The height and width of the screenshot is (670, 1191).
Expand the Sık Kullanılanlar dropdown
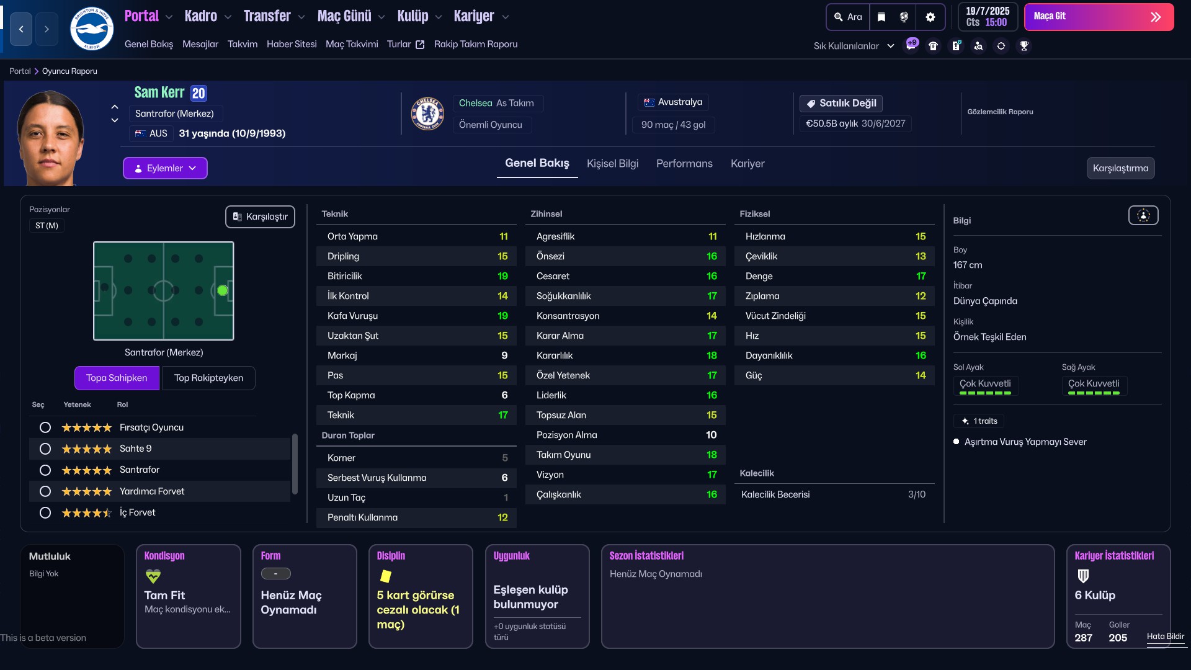854,45
